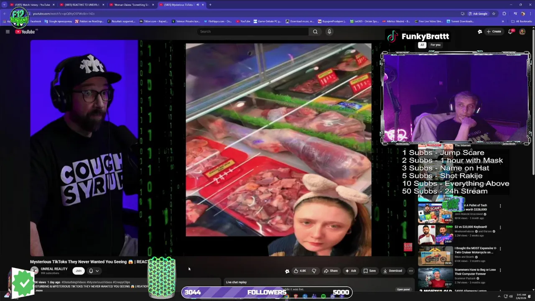Open the FileHippo.com bookmark
Image resolution: width=535 pixels, height=301 pixels.
[217, 21]
